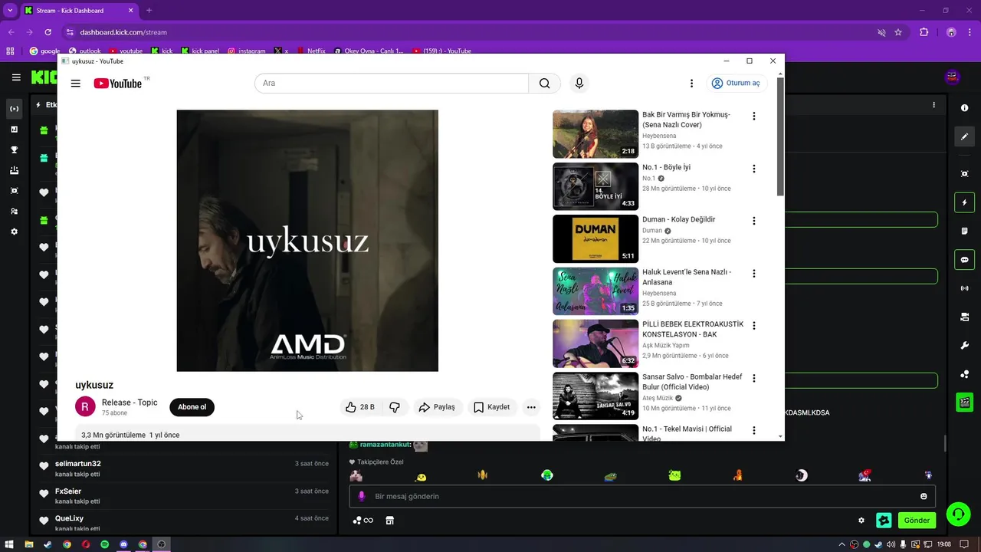Save video with the Kaydet button
This screenshot has width=981, height=552.
491,407
